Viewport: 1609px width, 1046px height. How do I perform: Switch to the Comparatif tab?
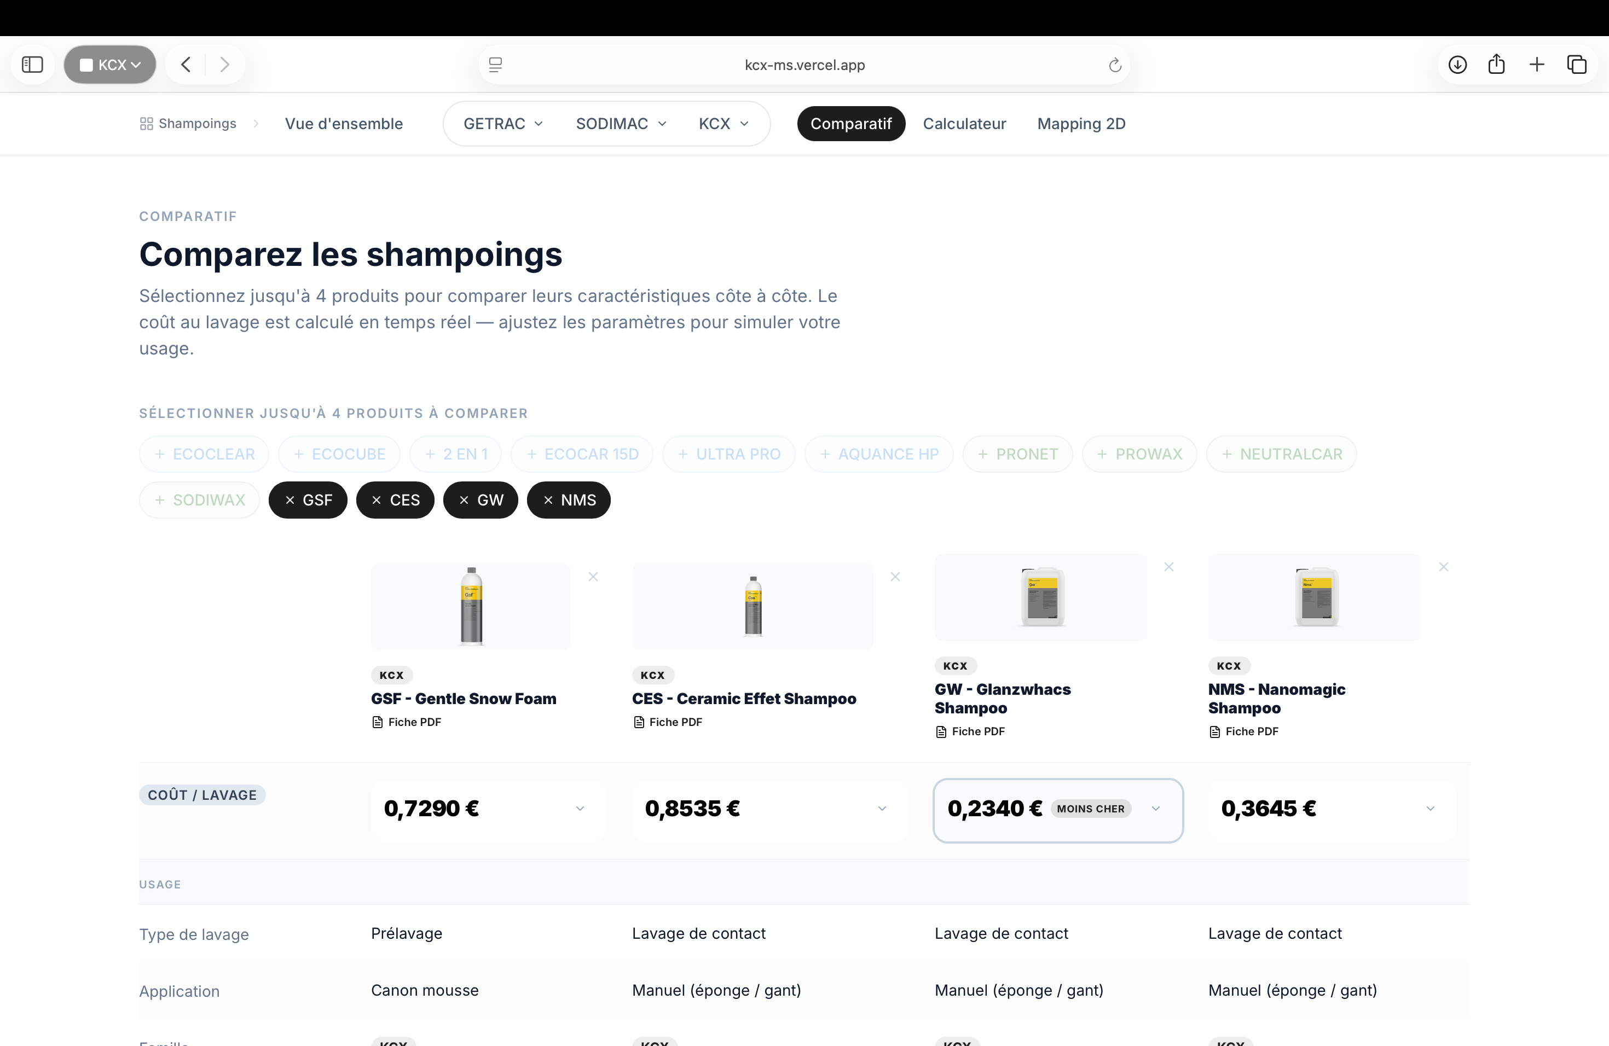point(851,124)
